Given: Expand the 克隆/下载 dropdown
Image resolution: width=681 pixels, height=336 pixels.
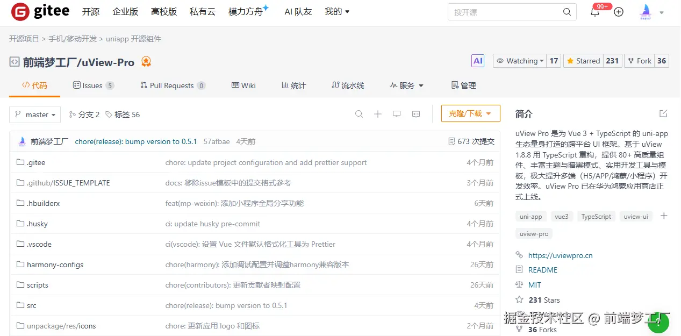Looking at the screenshot, I should point(471,113).
